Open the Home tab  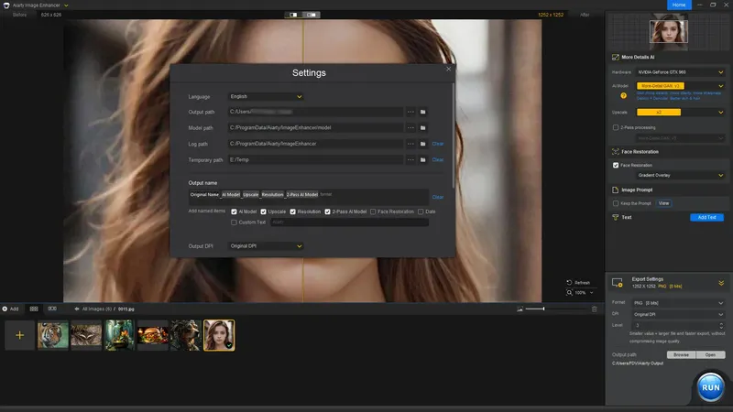[679, 5]
